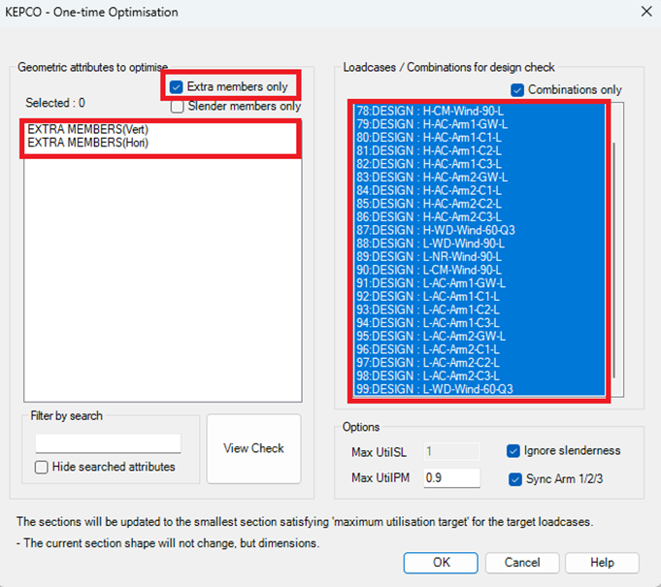Image resolution: width=661 pixels, height=587 pixels.
Task: Uncheck Combinations only checkbox
Action: (517, 90)
